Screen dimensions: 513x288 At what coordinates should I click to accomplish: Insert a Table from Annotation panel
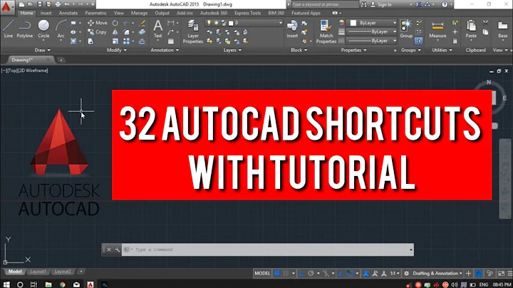point(171,41)
